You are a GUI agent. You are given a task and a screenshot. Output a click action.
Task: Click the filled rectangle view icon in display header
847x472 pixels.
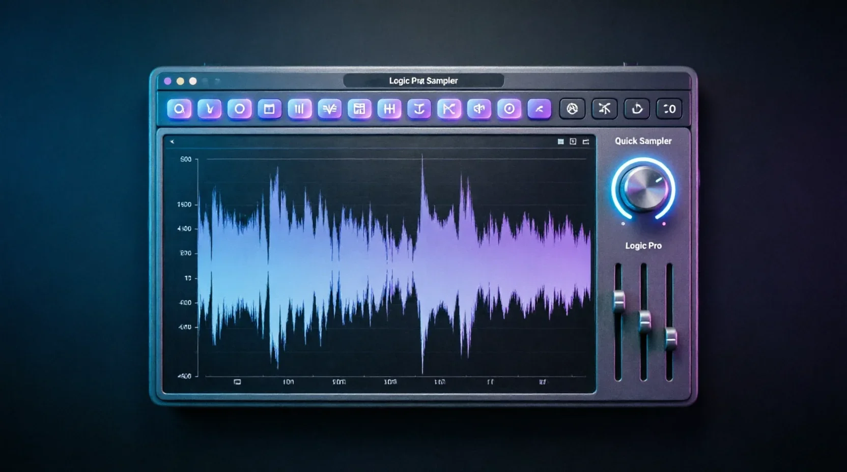point(560,142)
